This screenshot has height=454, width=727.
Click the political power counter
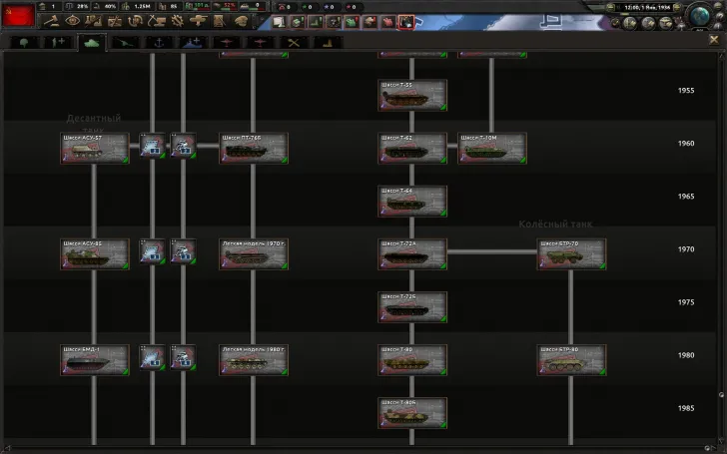coord(48,6)
